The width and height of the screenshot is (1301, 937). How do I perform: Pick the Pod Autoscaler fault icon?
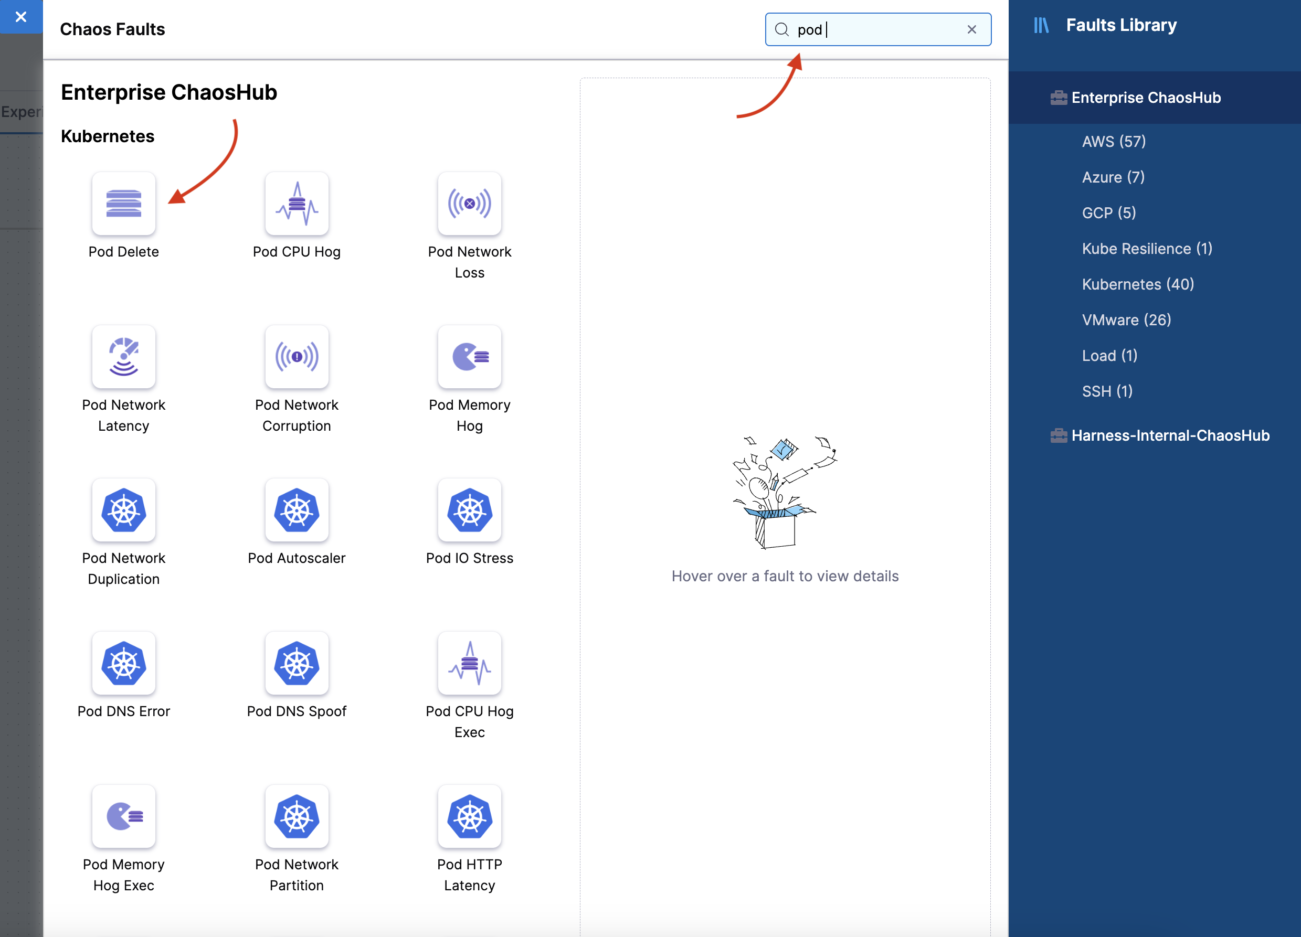pyautogui.click(x=297, y=510)
